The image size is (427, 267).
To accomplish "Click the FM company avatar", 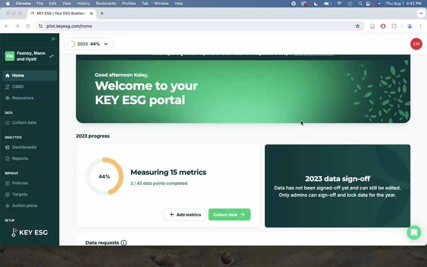I will coord(10,56).
